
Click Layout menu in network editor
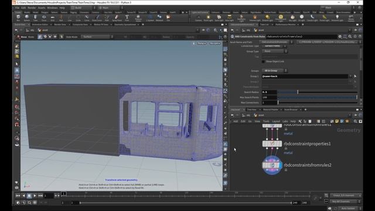276,121
